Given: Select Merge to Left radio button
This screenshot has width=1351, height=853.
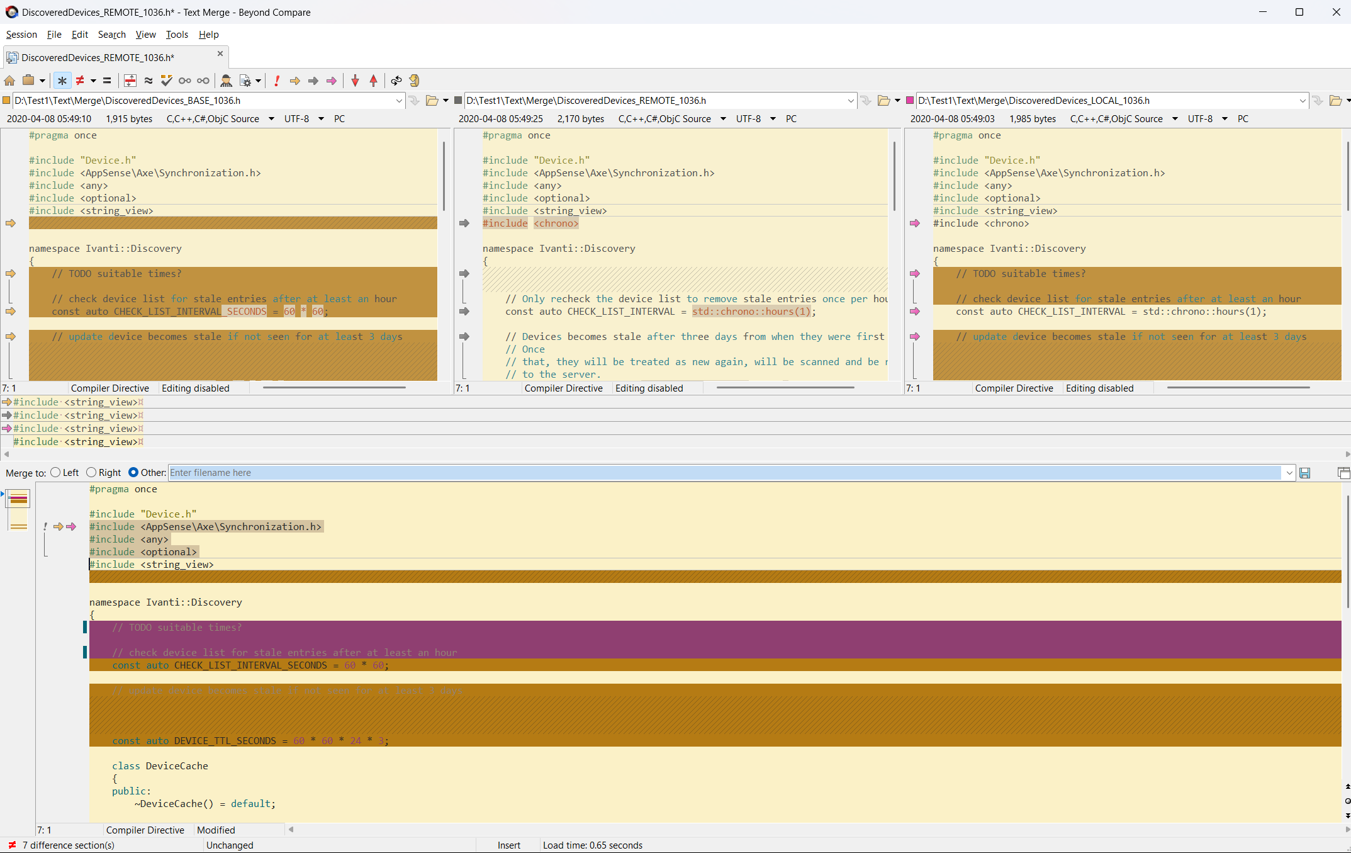Looking at the screenshot, I should pos(56,472).
